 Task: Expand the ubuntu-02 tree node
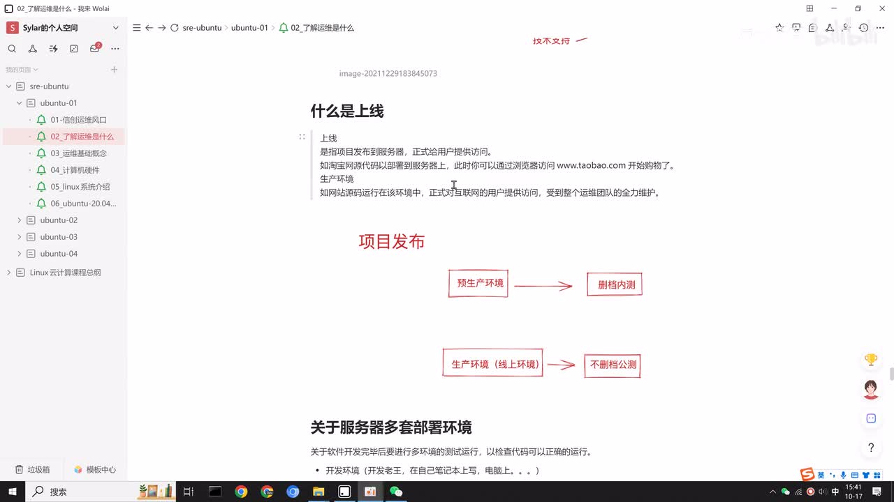tap(20, 220)
